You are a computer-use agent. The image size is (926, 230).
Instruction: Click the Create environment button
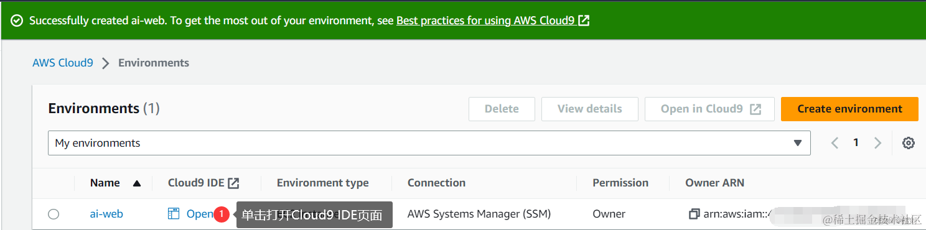849,109
